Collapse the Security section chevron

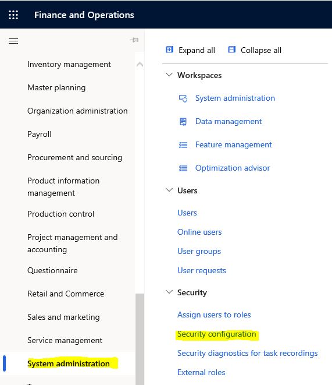click(169, 292)
